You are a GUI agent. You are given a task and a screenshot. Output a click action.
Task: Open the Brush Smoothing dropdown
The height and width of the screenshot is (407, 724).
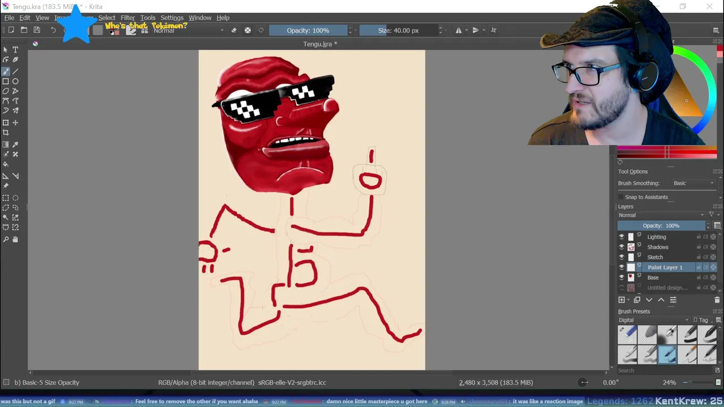(693, 183)
